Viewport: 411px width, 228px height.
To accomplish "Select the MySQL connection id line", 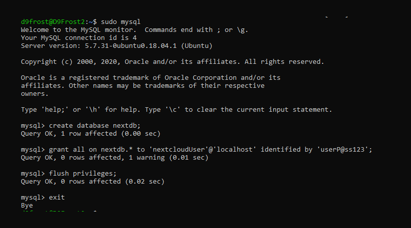I will [x=79, y=38].
